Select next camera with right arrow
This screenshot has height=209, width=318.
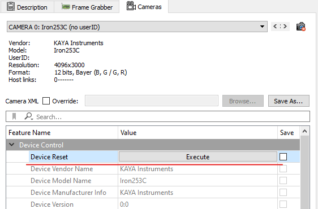point(285,27)
